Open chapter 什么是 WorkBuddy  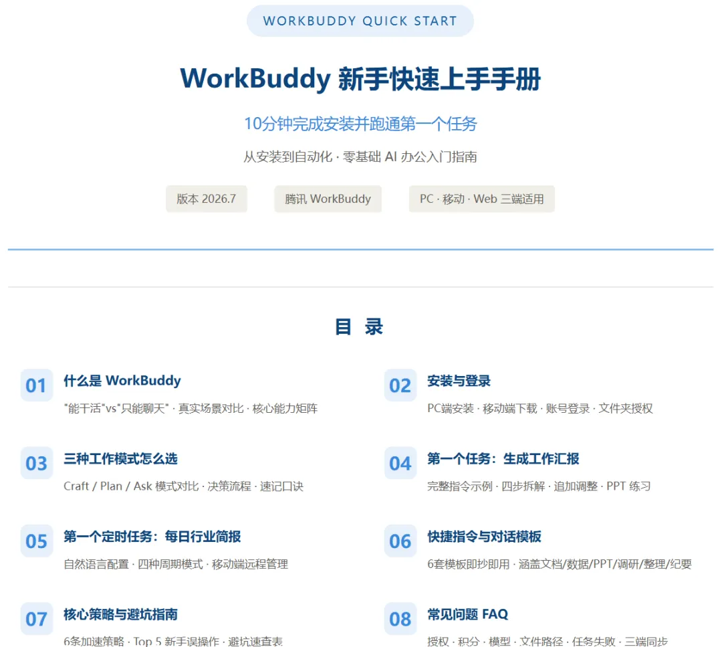point(122,381)
